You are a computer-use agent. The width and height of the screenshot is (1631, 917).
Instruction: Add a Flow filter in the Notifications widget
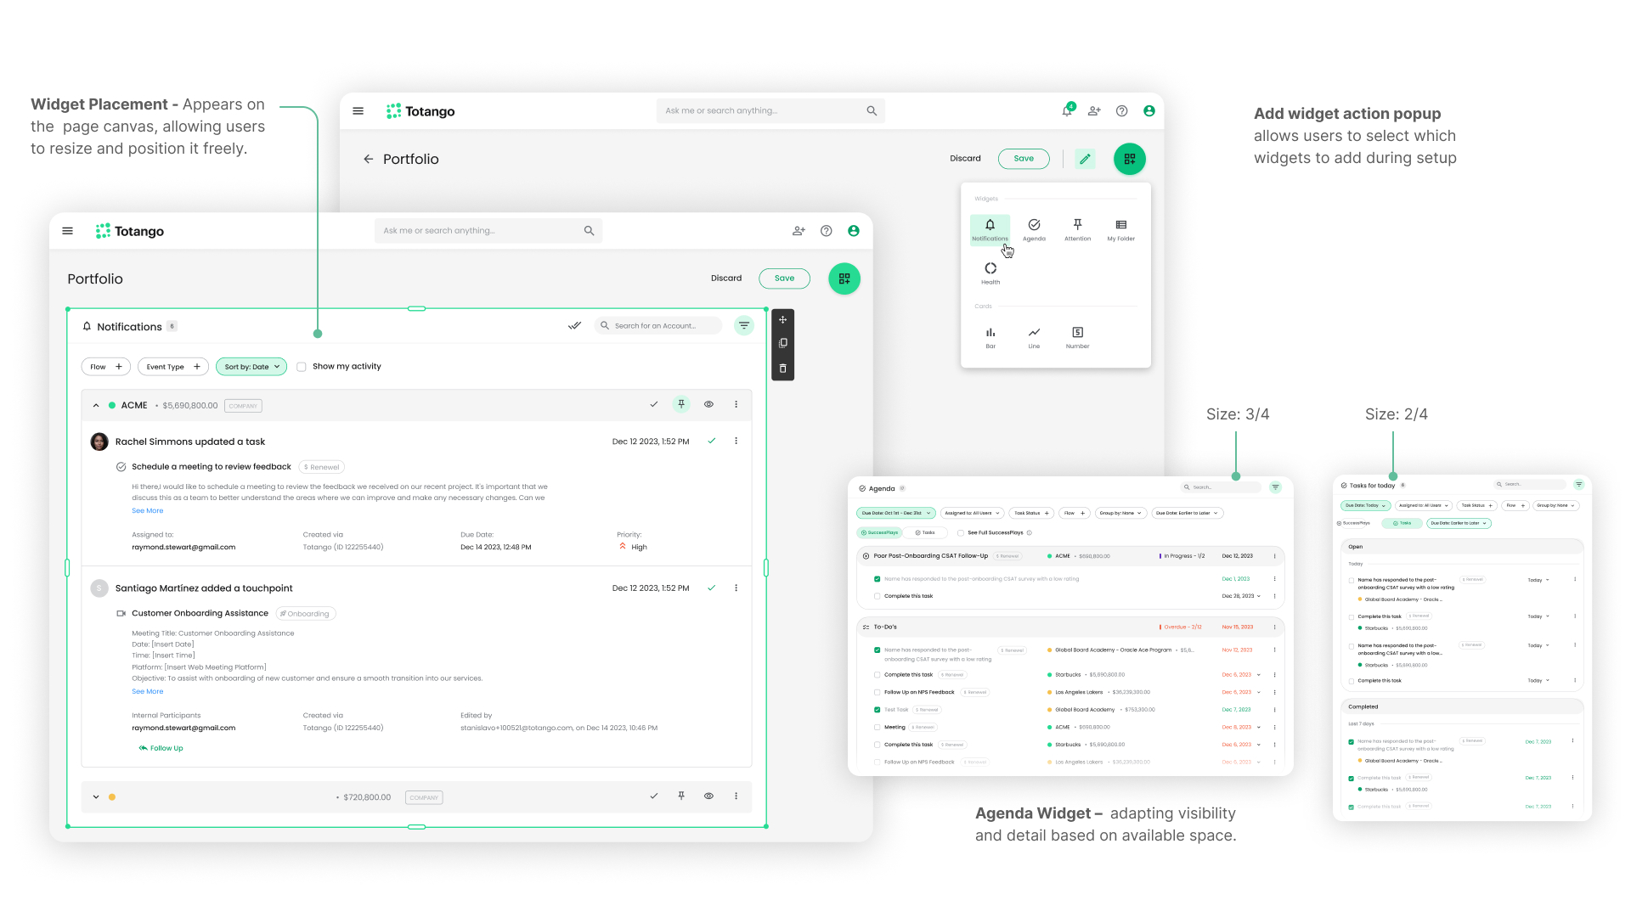point(106,367)
